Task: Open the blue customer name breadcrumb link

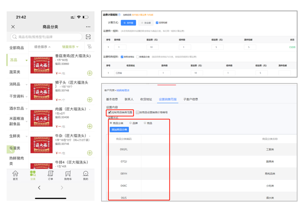Action: (x=123, y=90)
